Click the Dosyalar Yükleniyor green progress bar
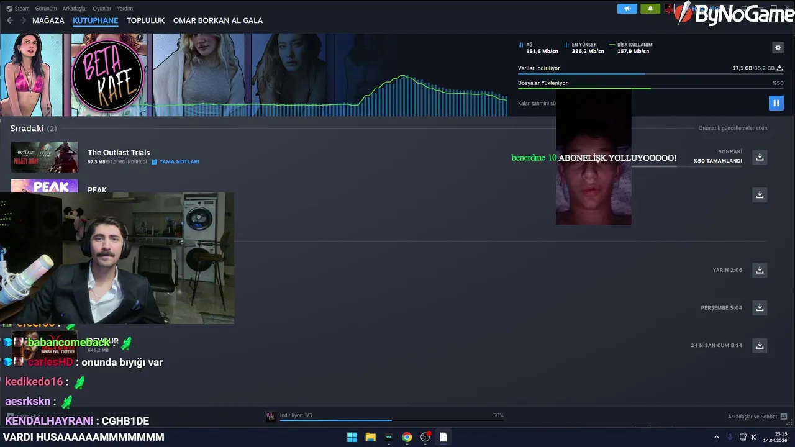The width and height of the screenshot is (795, 447). coord(650,88)
